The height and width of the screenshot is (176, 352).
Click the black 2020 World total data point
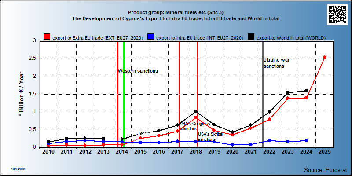[x=233, y=132]
